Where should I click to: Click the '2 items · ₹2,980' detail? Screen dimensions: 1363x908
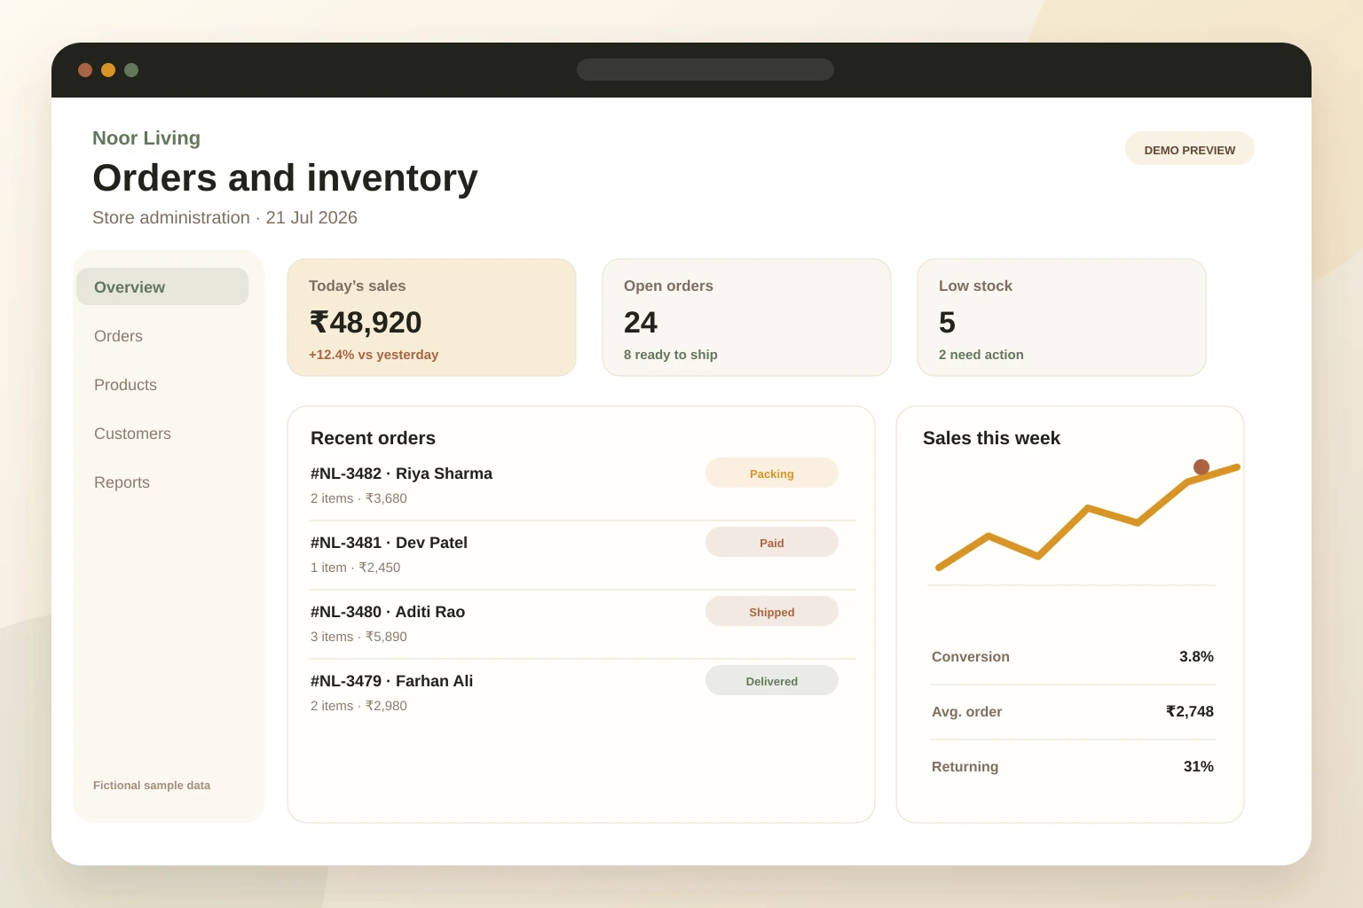tap(358, 706)
